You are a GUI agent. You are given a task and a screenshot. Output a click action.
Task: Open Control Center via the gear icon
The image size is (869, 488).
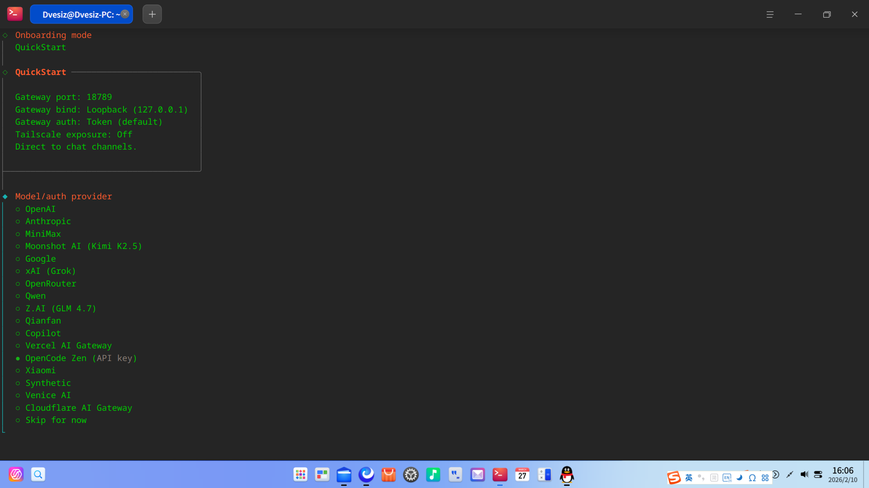(411, 474)
